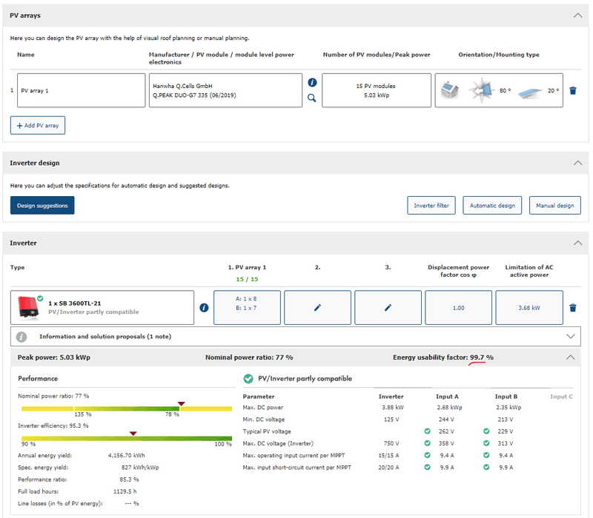Screen dimensions: 593x518
Task: Click the orientation compass icon
Action: [480, 90]
